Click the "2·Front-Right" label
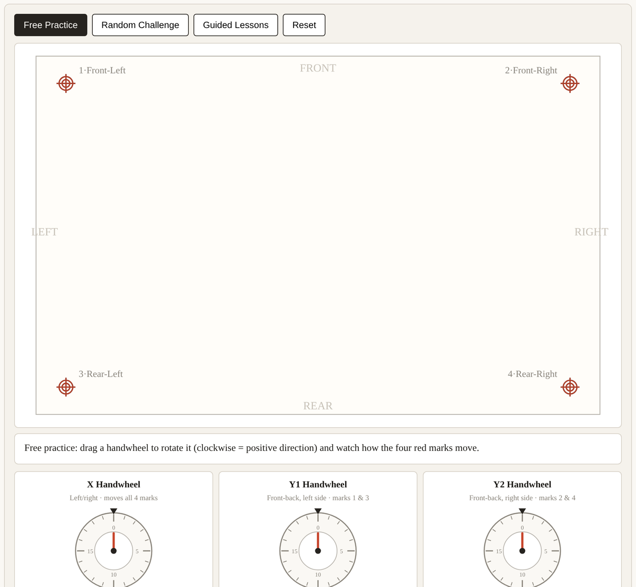Image resolution: width=636 pixels, height=587 pixels. pyautogui.click(x=531, y=70)
